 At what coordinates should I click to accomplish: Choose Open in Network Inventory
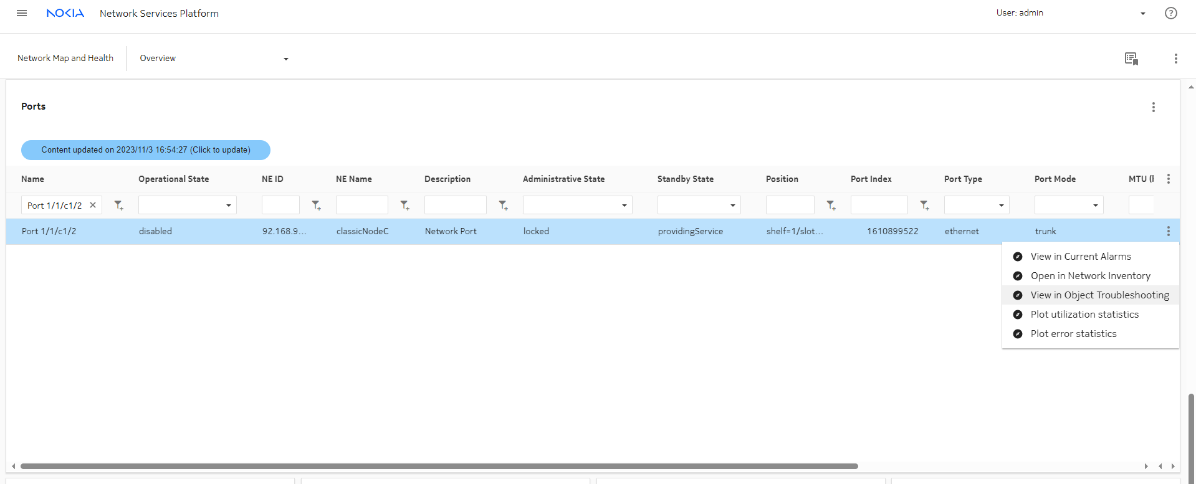click(1090, 276)
